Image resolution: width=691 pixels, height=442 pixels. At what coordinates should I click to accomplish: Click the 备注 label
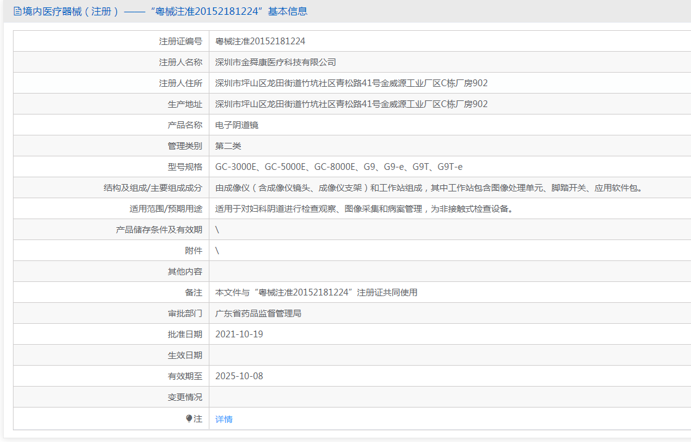[x=193, y=292]
